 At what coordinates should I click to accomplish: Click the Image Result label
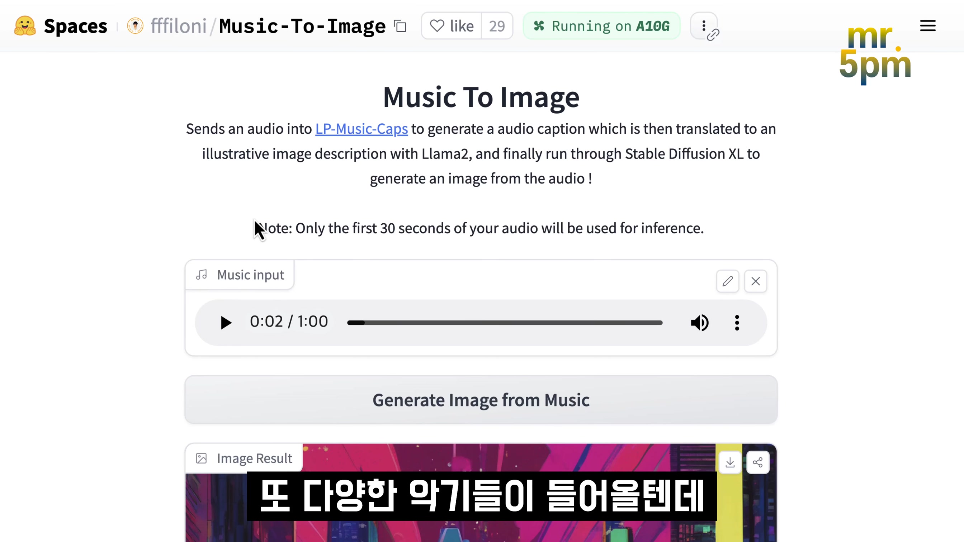244,458
